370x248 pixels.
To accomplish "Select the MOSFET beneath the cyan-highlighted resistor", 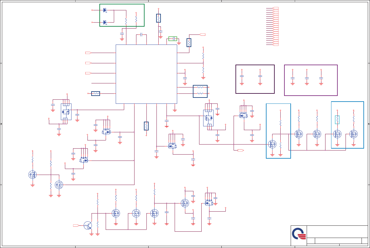I will pos(337,134).
